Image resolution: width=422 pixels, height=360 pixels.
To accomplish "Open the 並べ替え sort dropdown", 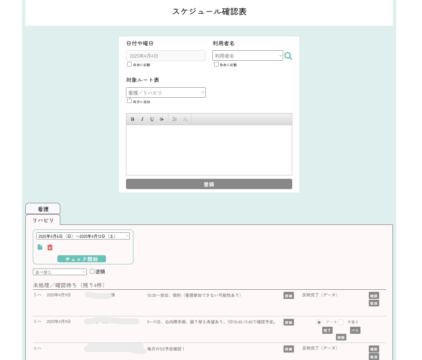I will [x=60, y=272].
